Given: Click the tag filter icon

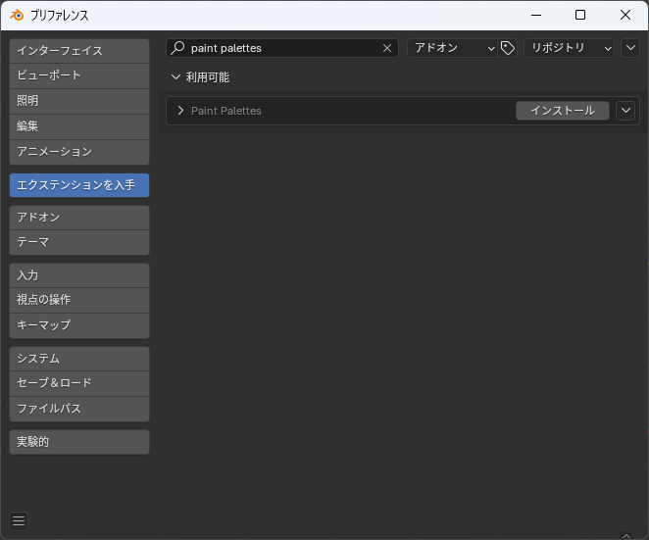Looking at the screenshot, I should click(x=508, y=48).
